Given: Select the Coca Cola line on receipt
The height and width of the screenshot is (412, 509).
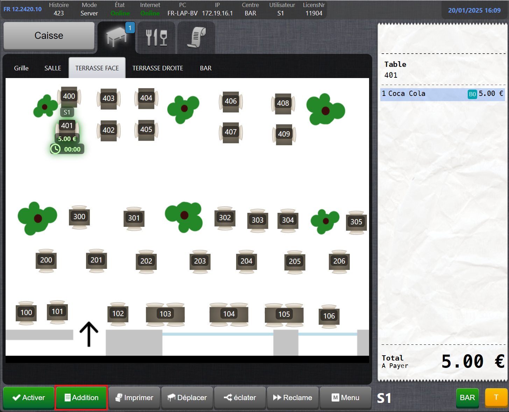Looking at the screenshot, I should [443, 94].
